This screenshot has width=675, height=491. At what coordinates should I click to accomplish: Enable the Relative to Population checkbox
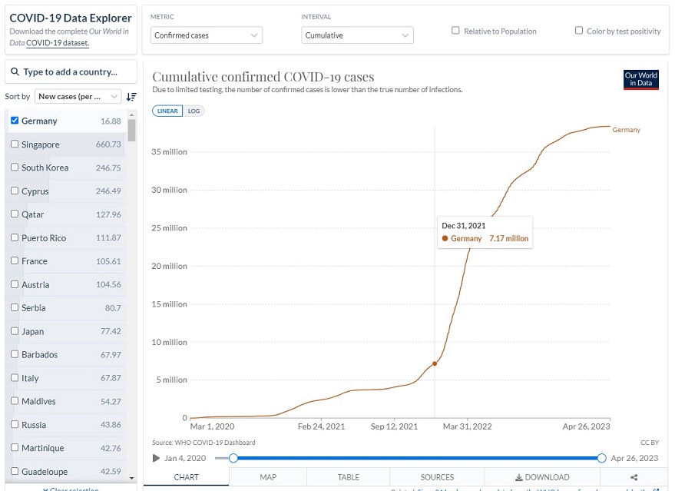click(x=455, y=31)
